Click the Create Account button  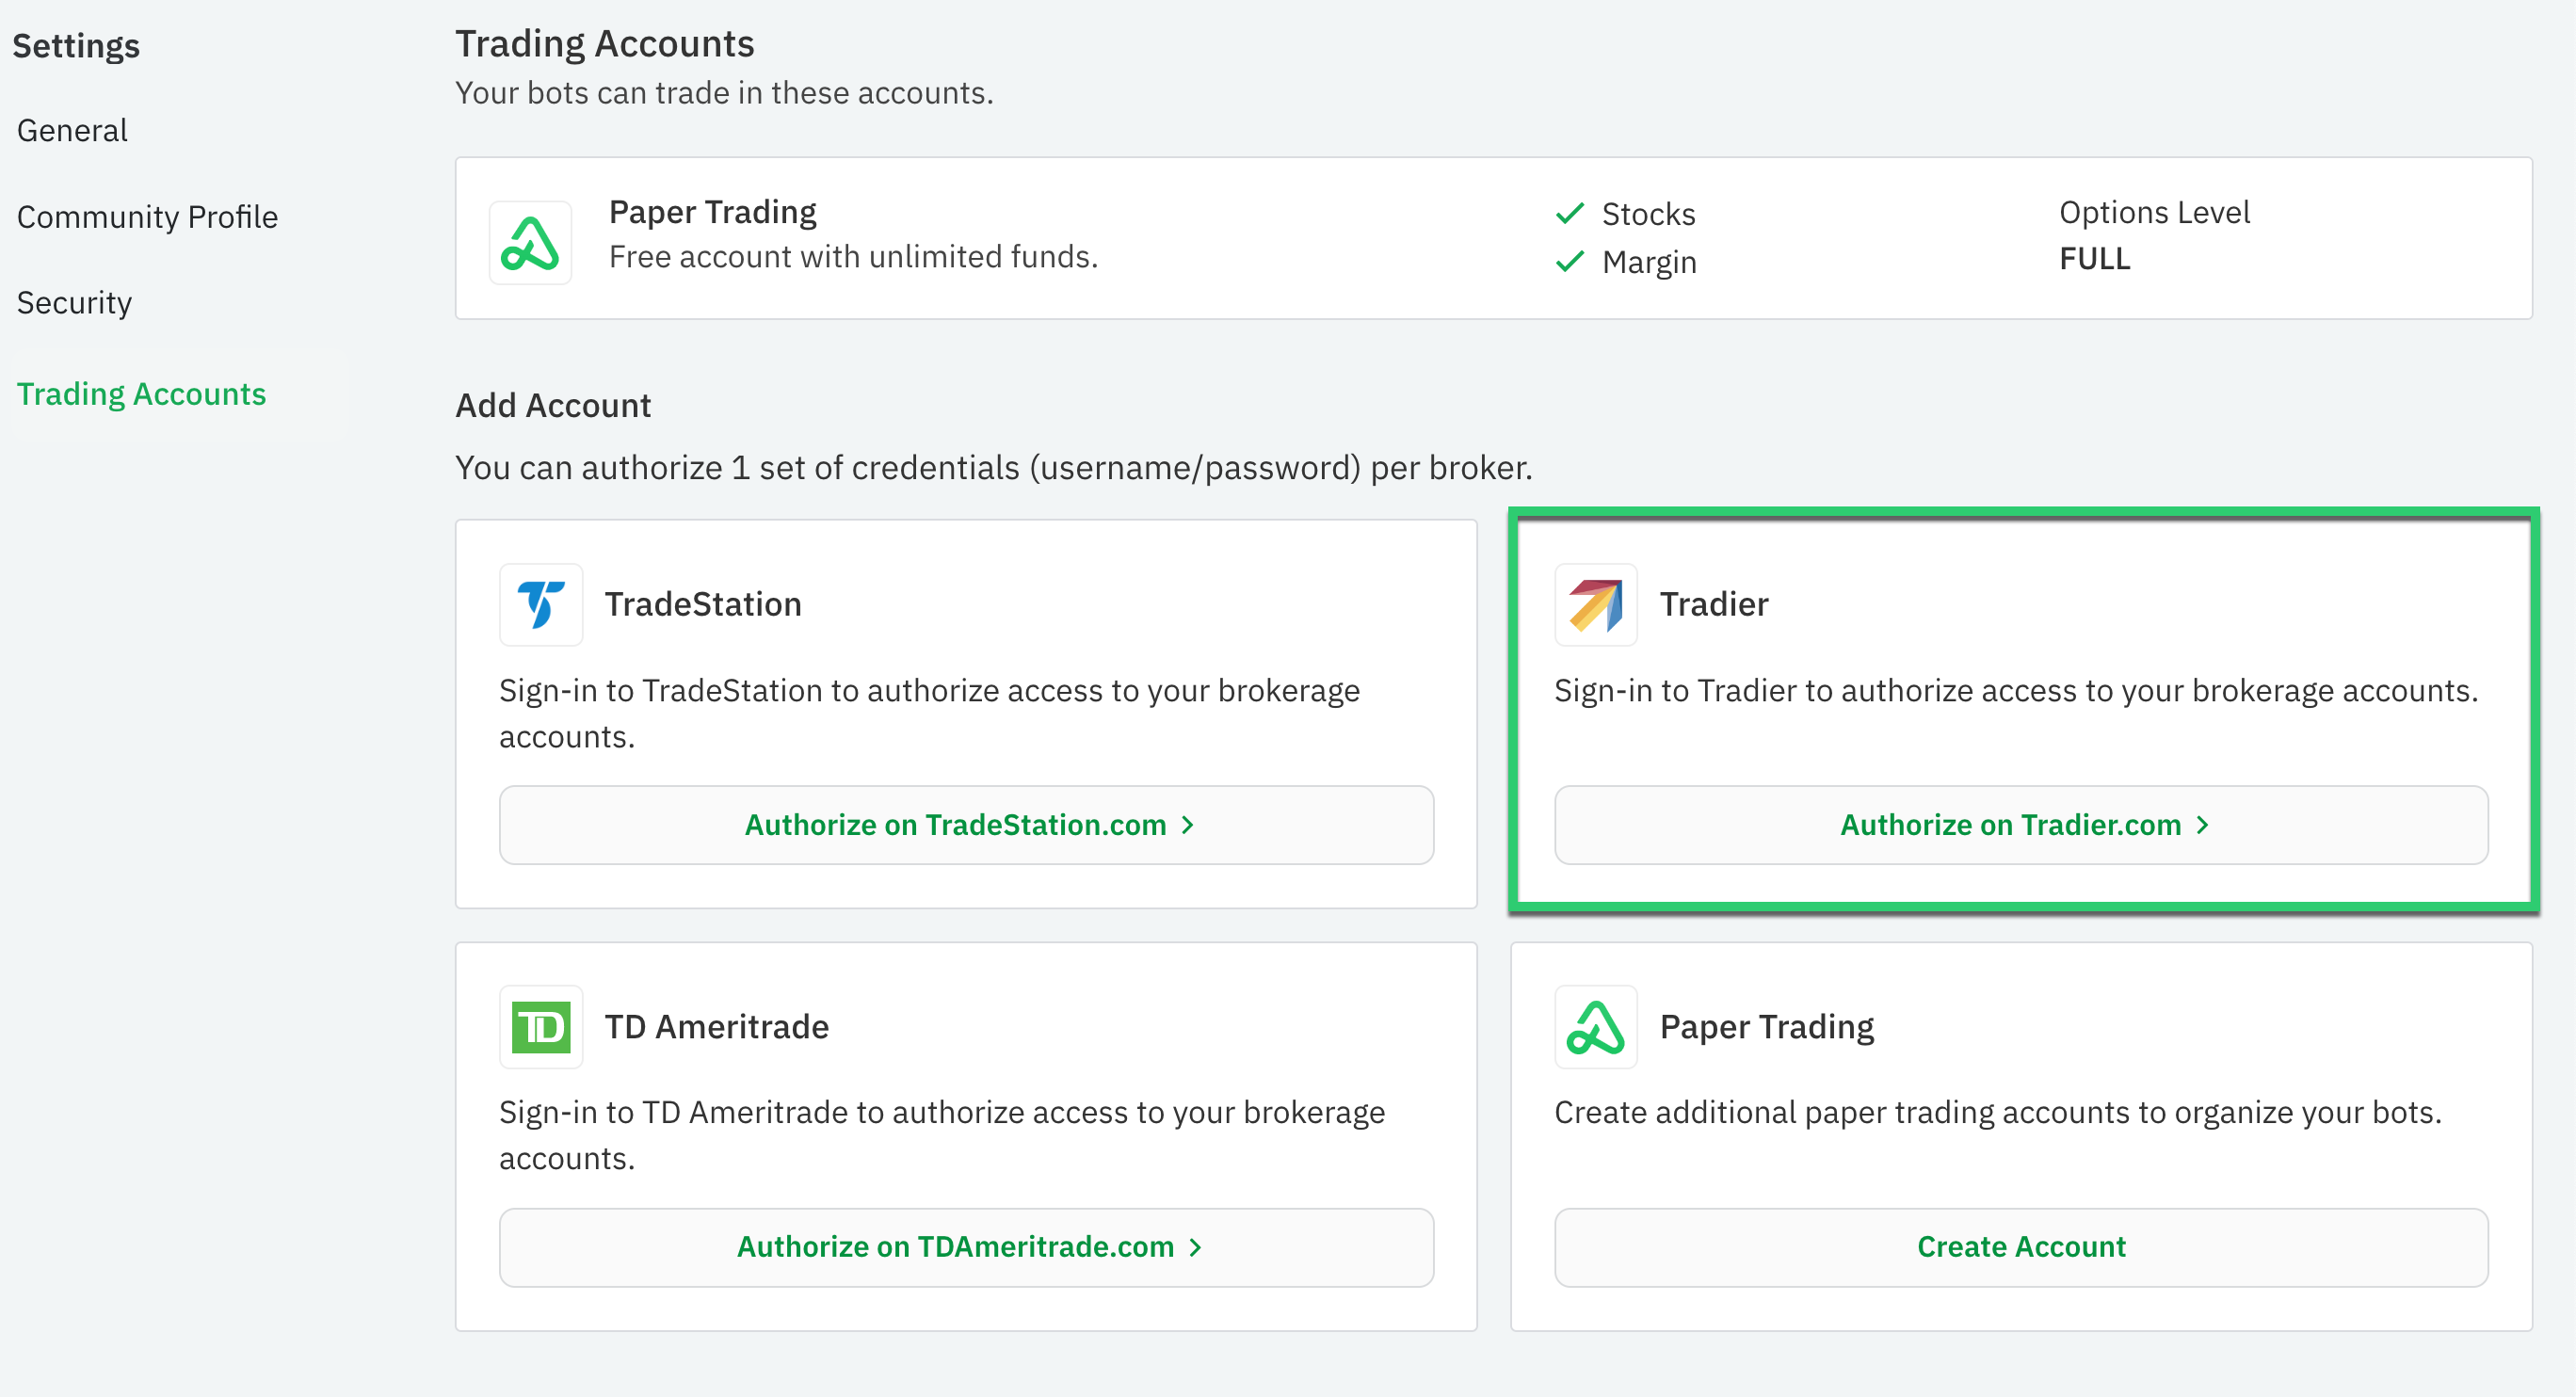coord(2020,1247)
